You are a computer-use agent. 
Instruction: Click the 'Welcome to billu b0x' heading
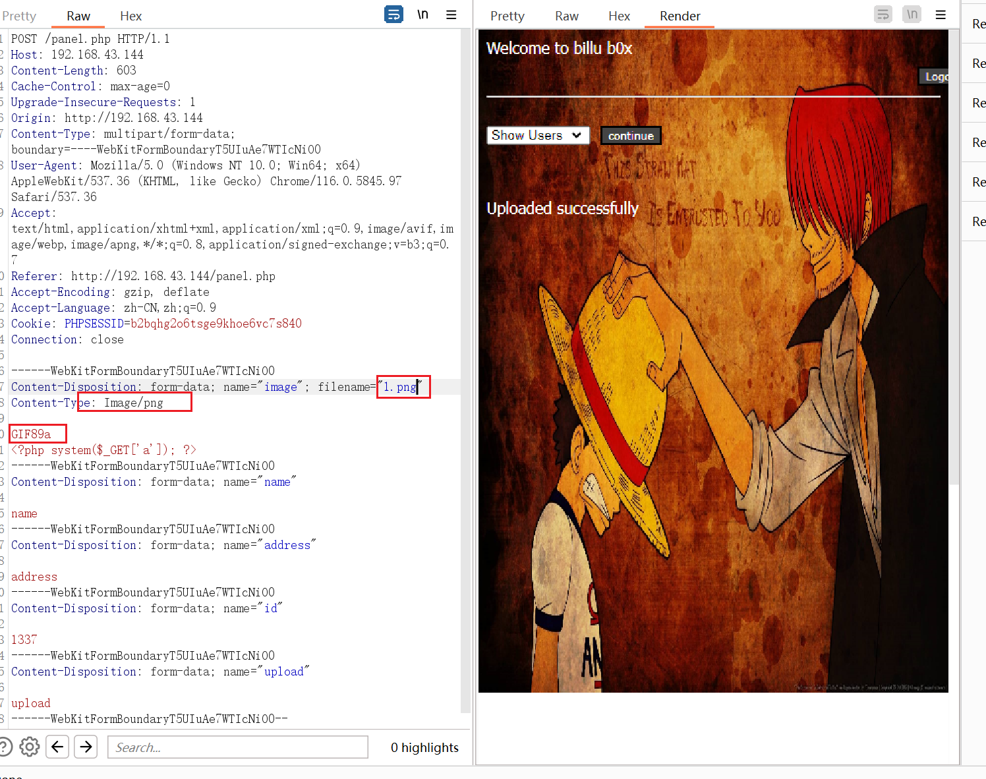tap(559, 48)
